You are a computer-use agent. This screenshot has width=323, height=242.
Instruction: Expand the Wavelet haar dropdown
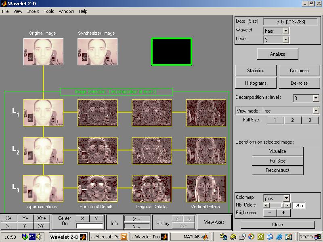pyautogui.click(x=285, y=31)
